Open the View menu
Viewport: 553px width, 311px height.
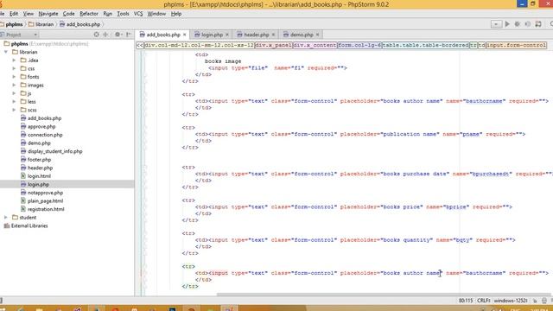tap(29, 14)
